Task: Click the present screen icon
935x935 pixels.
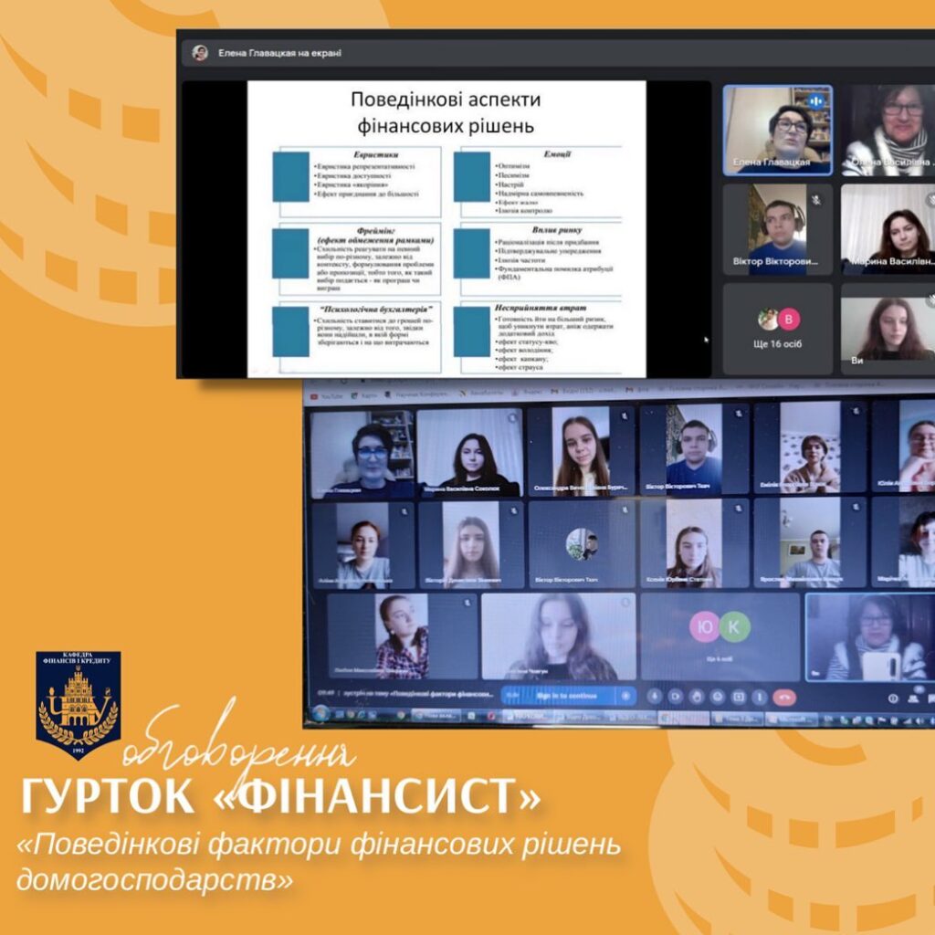Action: (x=738, y=696)
